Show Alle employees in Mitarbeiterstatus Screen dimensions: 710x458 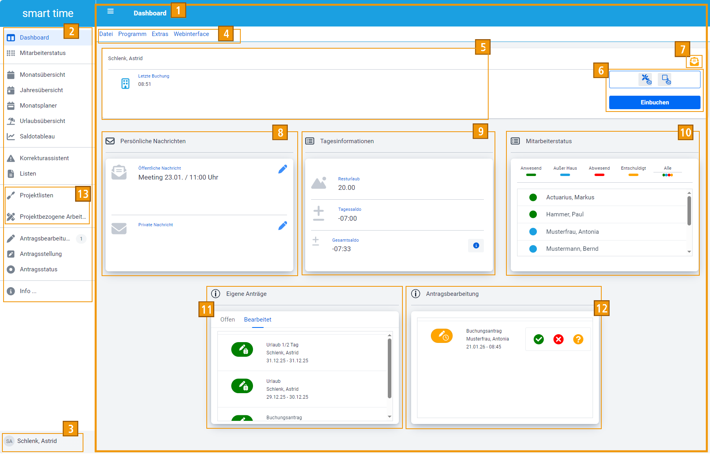tap(667, 171)
